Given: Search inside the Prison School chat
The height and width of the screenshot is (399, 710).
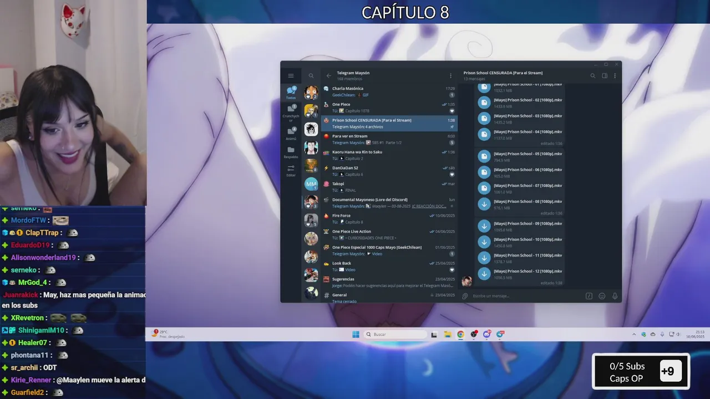Looking at the screenshot, I should tap(592, 76).
